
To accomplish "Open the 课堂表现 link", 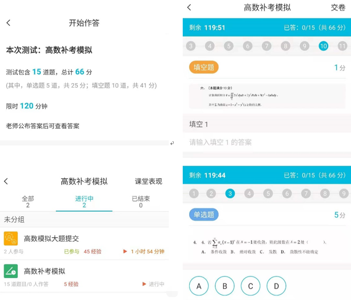I will click(x=148, y=181).
